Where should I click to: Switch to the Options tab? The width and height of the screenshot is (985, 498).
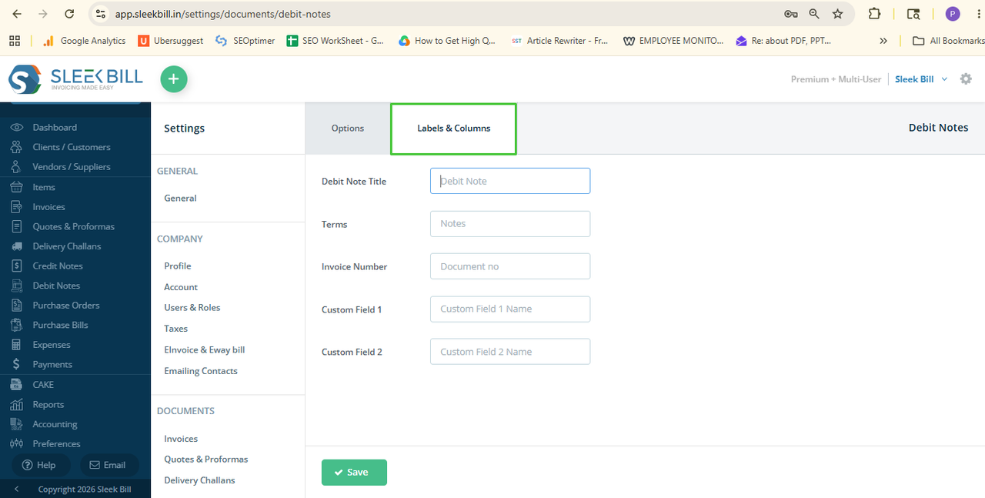pyautogui.click(x=348, y=129)
